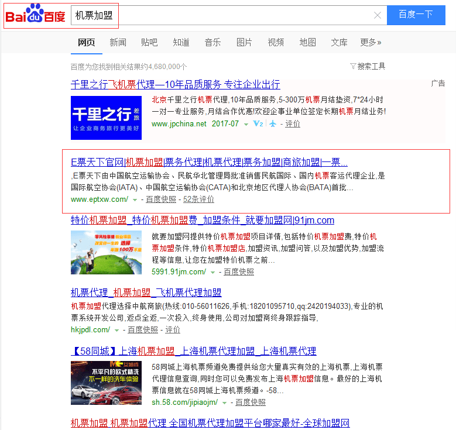
Task: Open the E票天下官网 result link
Action: [x=209, y=162]
